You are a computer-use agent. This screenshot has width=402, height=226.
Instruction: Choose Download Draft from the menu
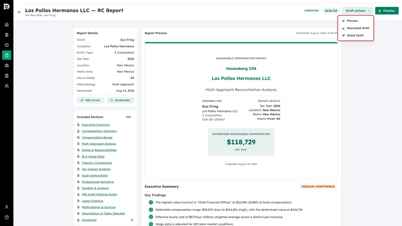356,28
